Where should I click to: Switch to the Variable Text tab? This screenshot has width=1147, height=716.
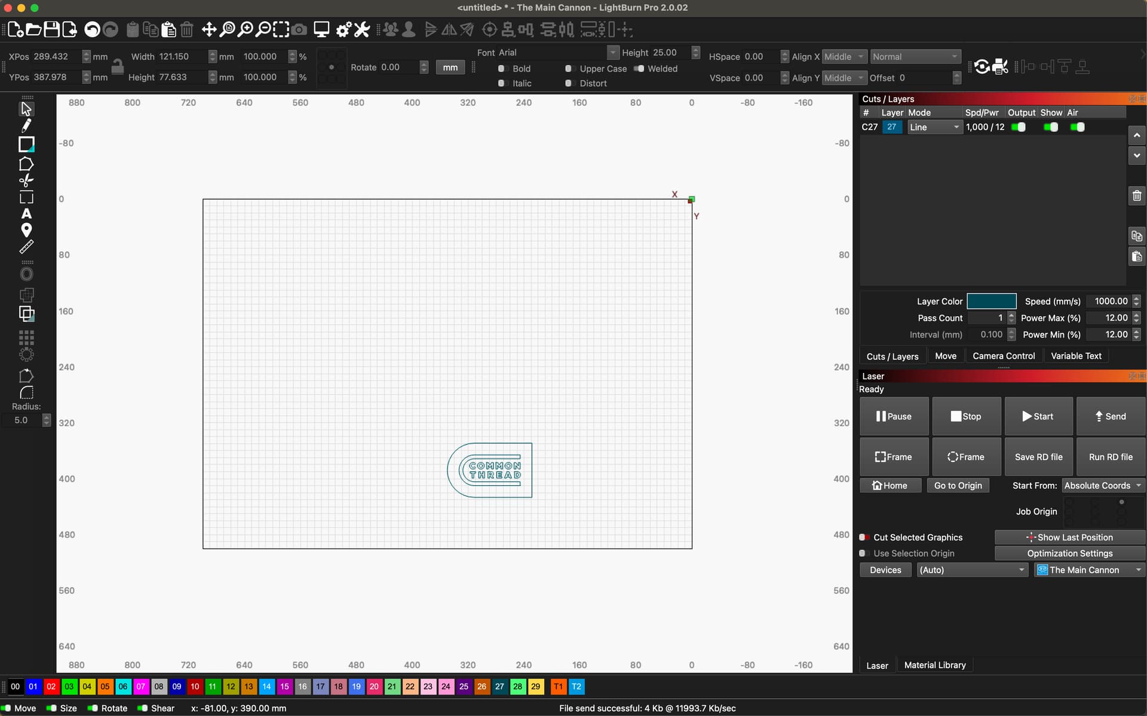click(1076, 356)
